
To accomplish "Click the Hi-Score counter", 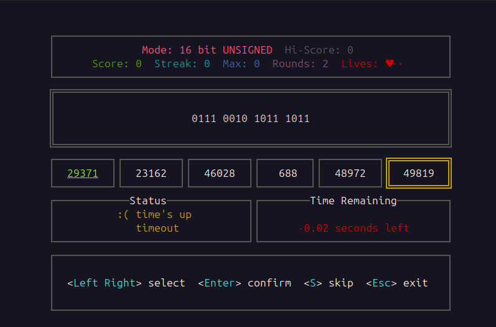I will [x=319, y=50].
